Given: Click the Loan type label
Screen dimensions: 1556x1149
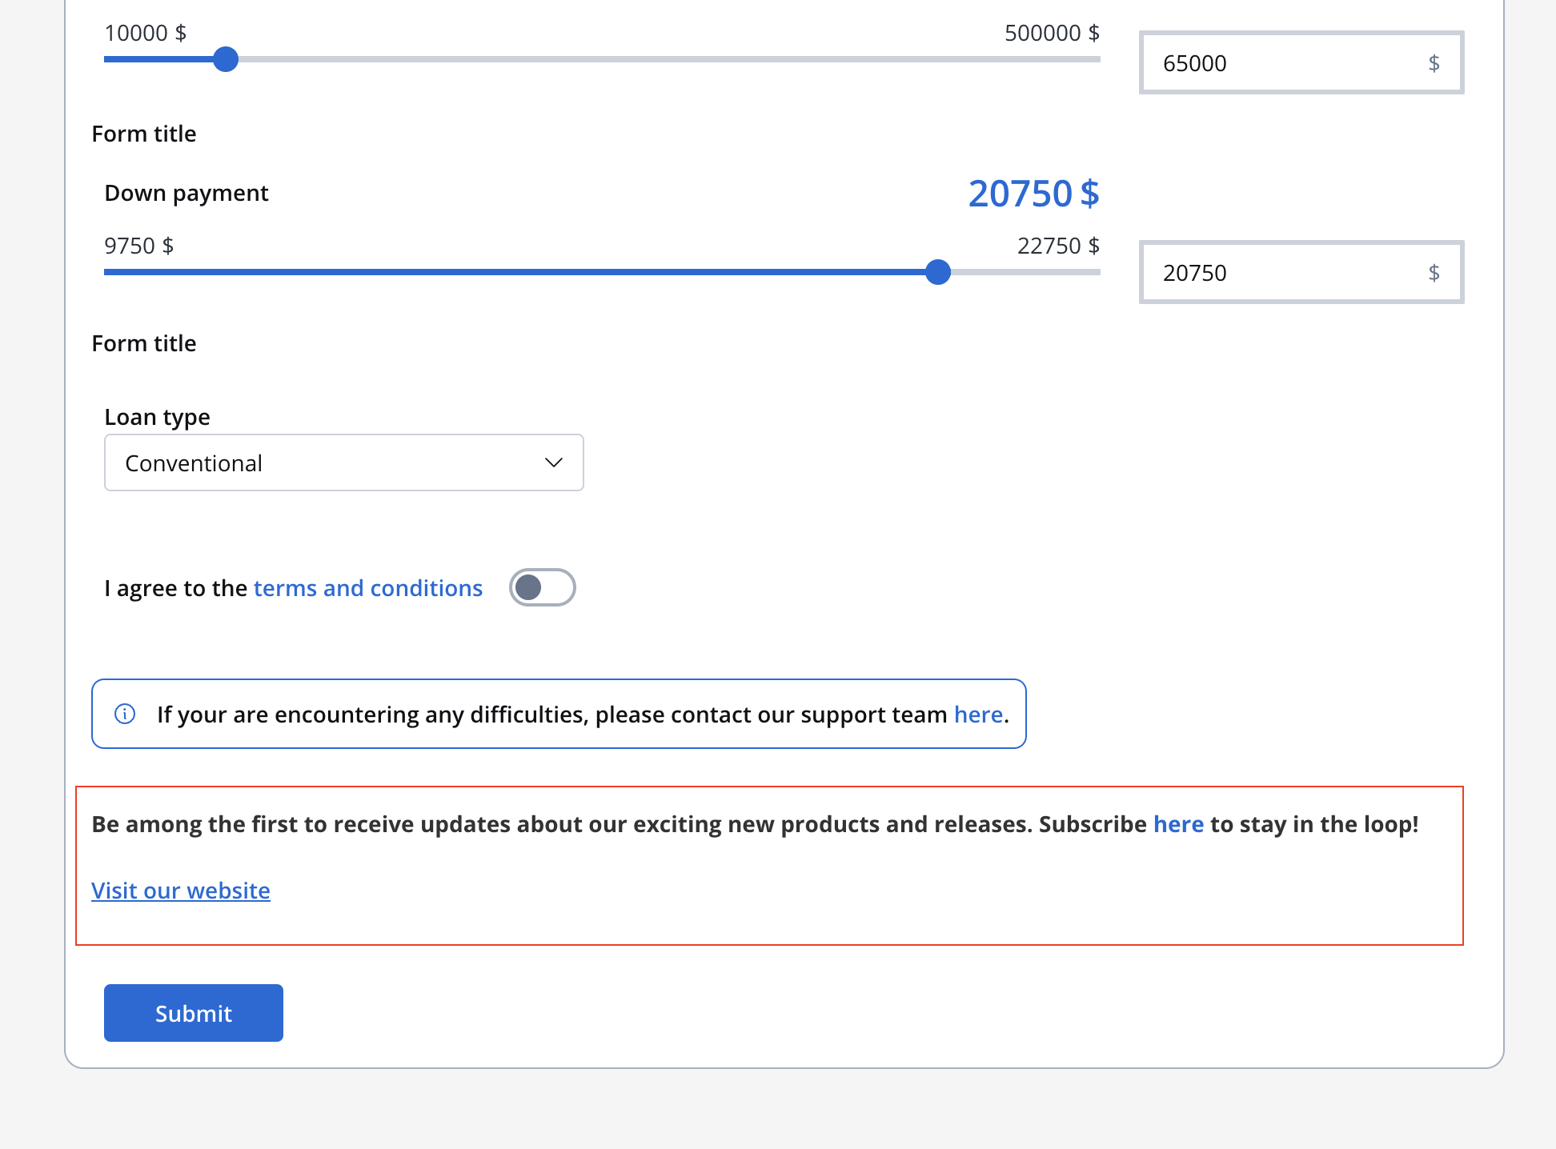Looking at the screenshot, I should (157, 417).
